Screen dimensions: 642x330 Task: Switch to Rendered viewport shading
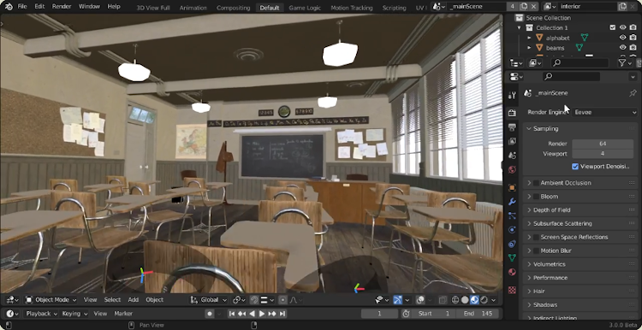pyautogui.click(x=484, y=300)
